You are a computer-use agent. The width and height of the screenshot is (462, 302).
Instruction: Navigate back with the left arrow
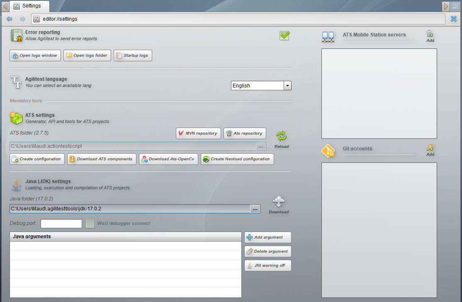10,19
